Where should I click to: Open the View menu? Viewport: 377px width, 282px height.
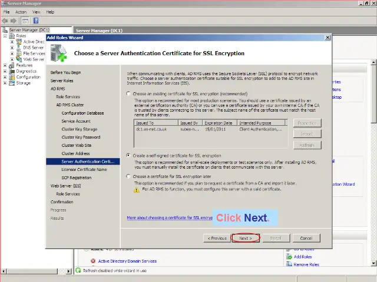37,12
